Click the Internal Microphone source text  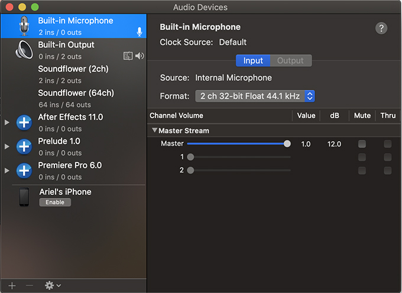234,77
